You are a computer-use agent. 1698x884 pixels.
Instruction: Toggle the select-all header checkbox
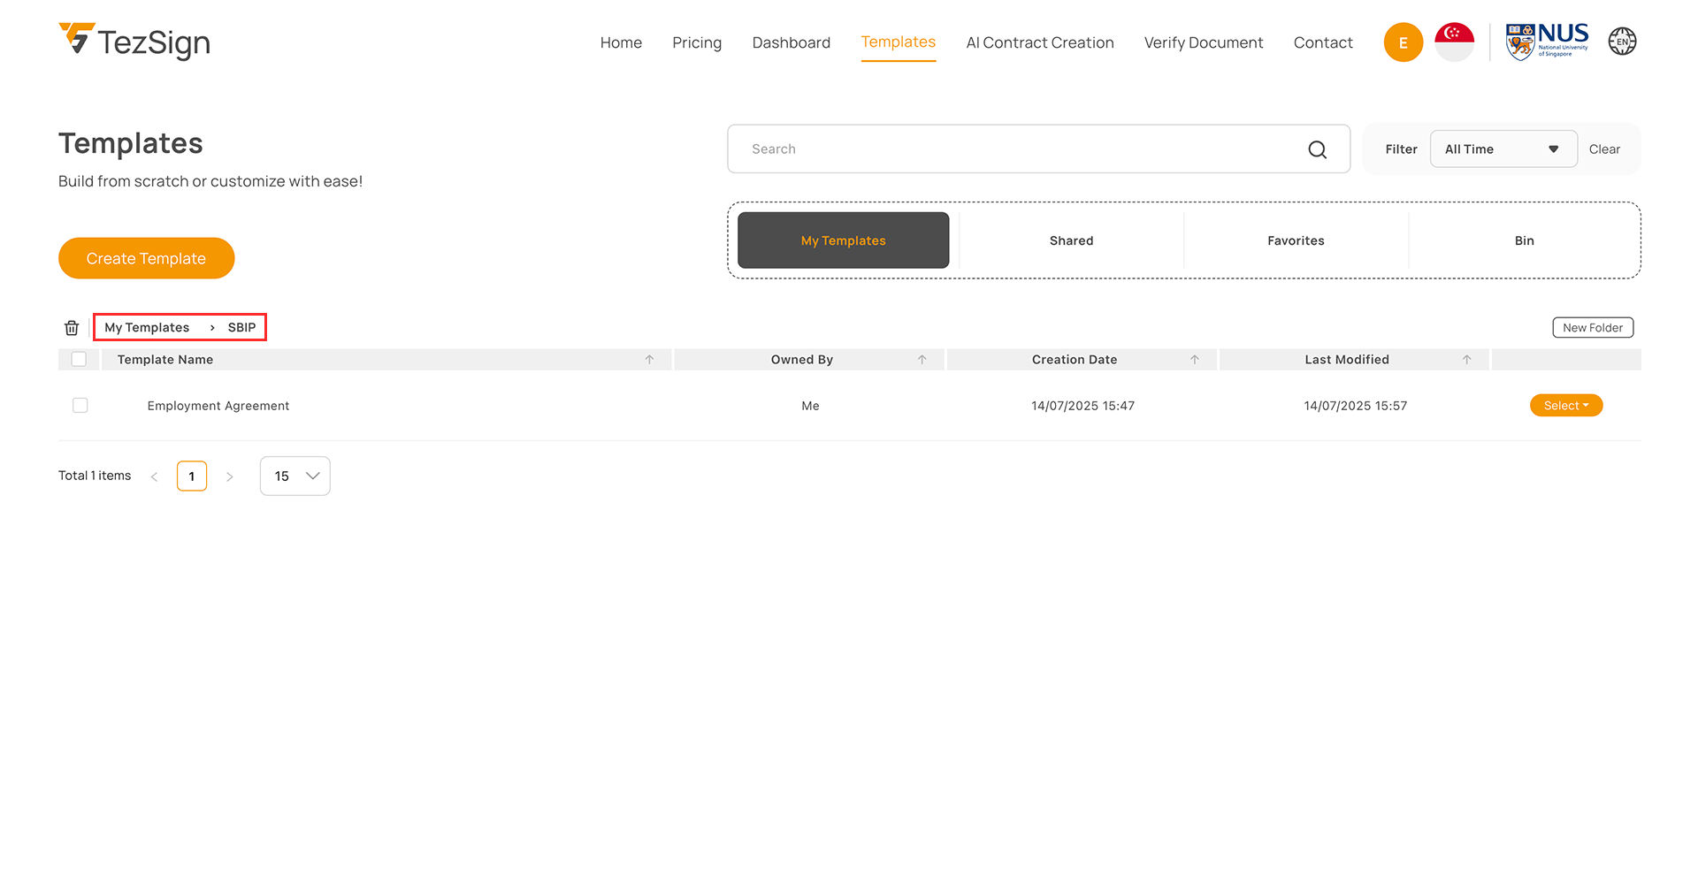click(x=79, y=360)
